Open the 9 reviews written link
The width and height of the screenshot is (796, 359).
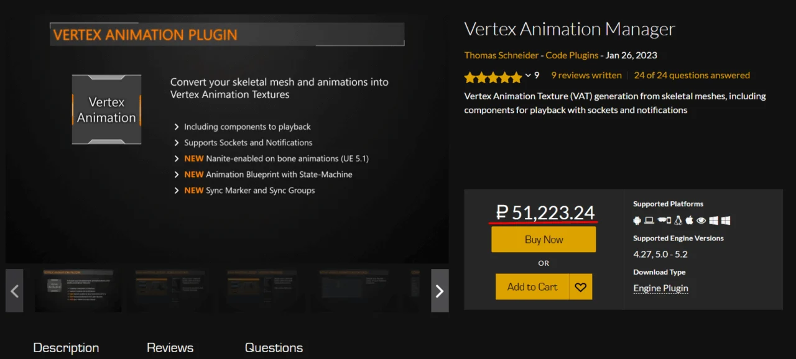(586, 75)
